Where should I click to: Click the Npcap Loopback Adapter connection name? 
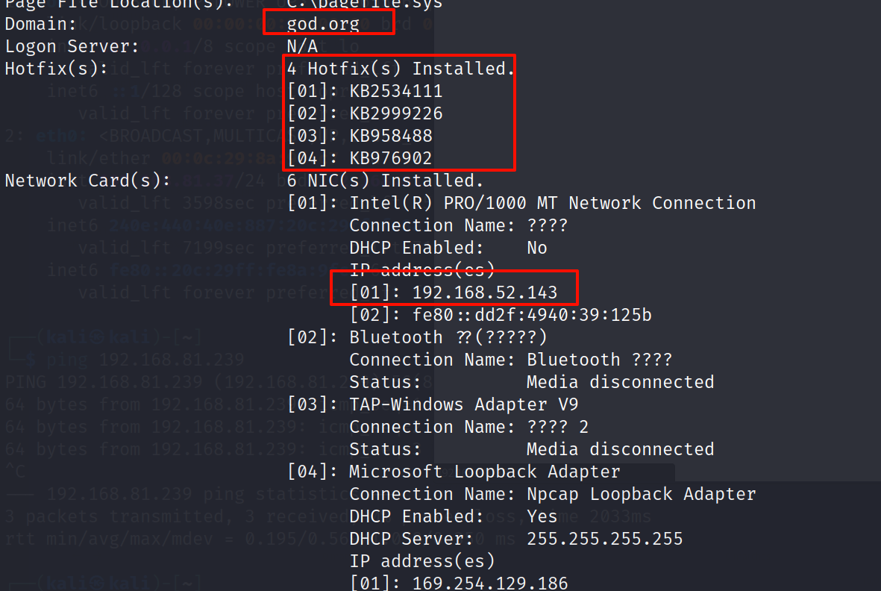642,494
